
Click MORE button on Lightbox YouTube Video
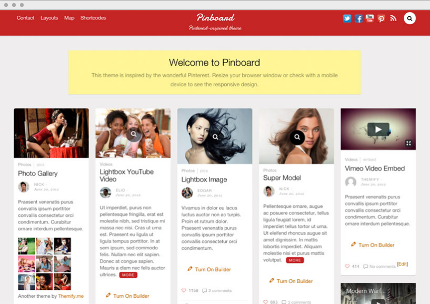[128, 275]
